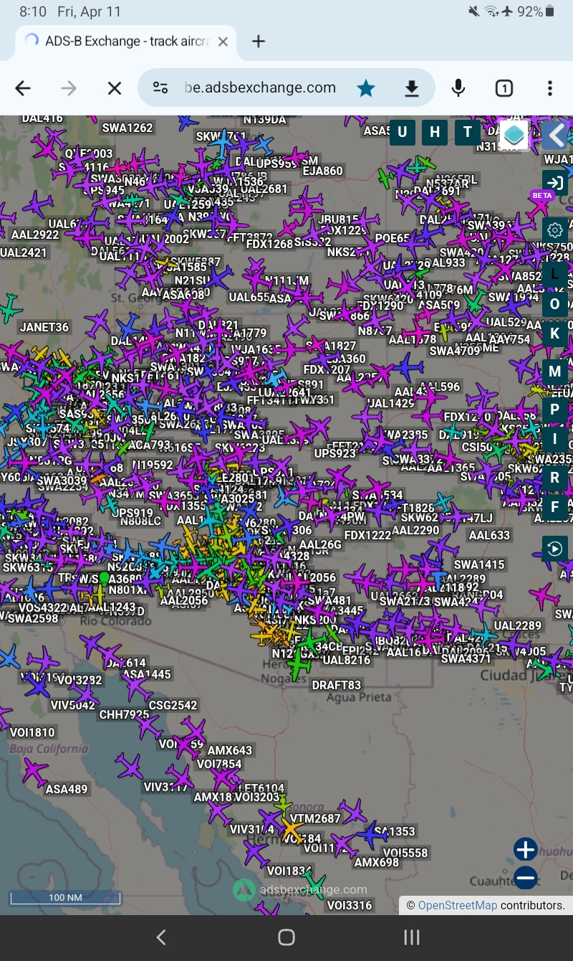Open the login arrow button
The width and height of the screenshot is (573, 961).
coord(554,182)
